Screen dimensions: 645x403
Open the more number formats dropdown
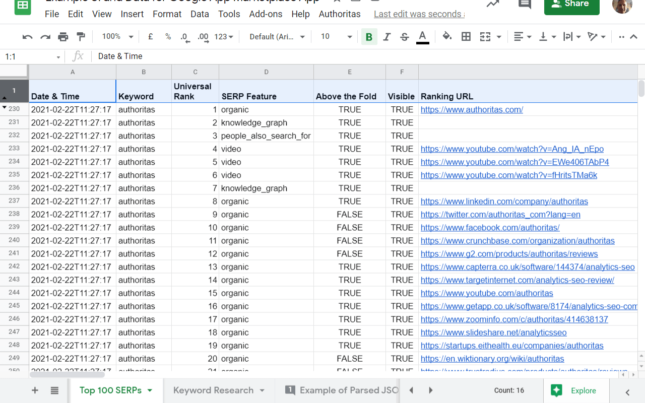tap(224, 37)
